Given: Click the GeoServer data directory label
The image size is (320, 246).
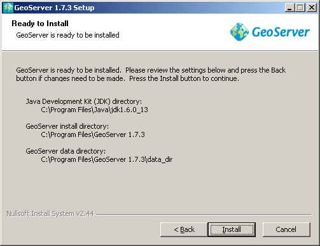Looking at the screenshot, I should tap(66, 151).
